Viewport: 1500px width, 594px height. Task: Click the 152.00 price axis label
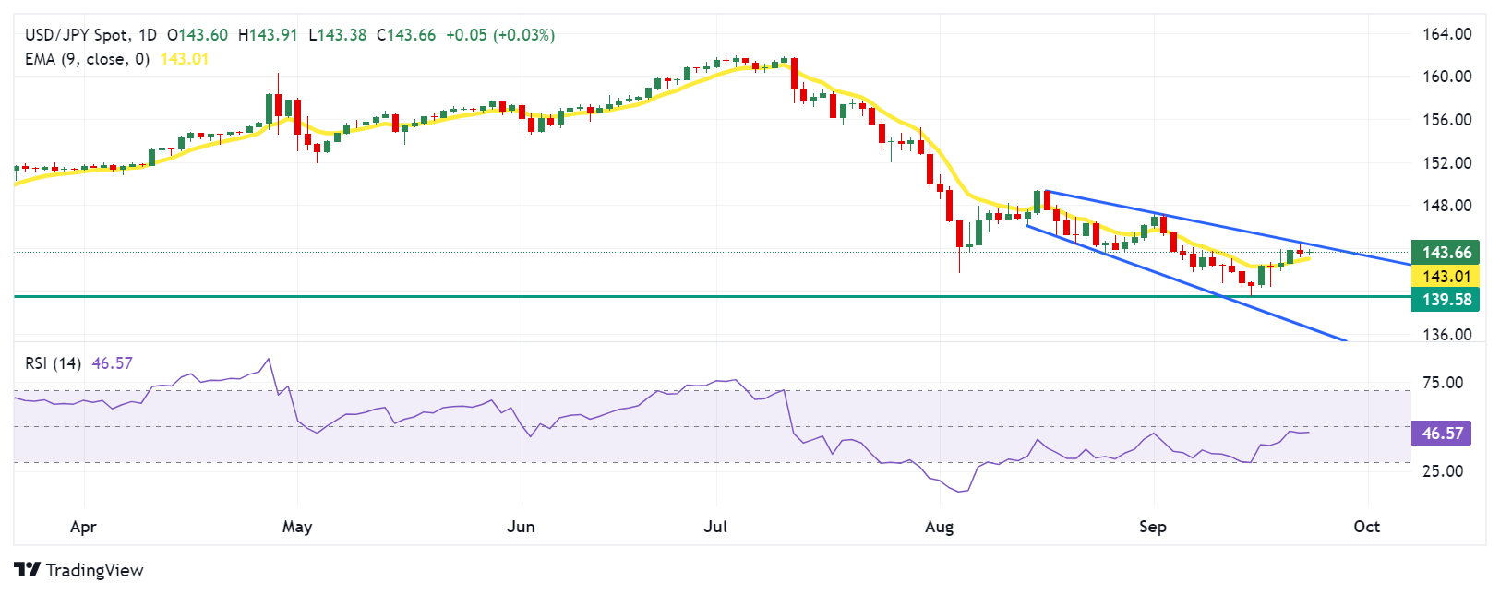[x=1446, y=163]
